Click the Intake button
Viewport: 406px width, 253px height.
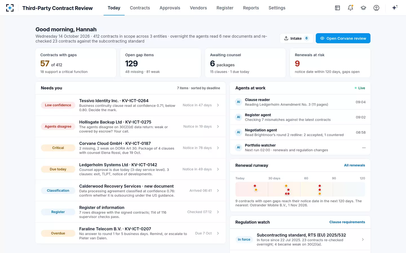(x=297, y=38)
